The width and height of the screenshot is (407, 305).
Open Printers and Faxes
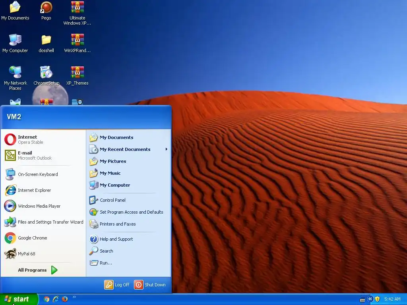click(128, 224)
